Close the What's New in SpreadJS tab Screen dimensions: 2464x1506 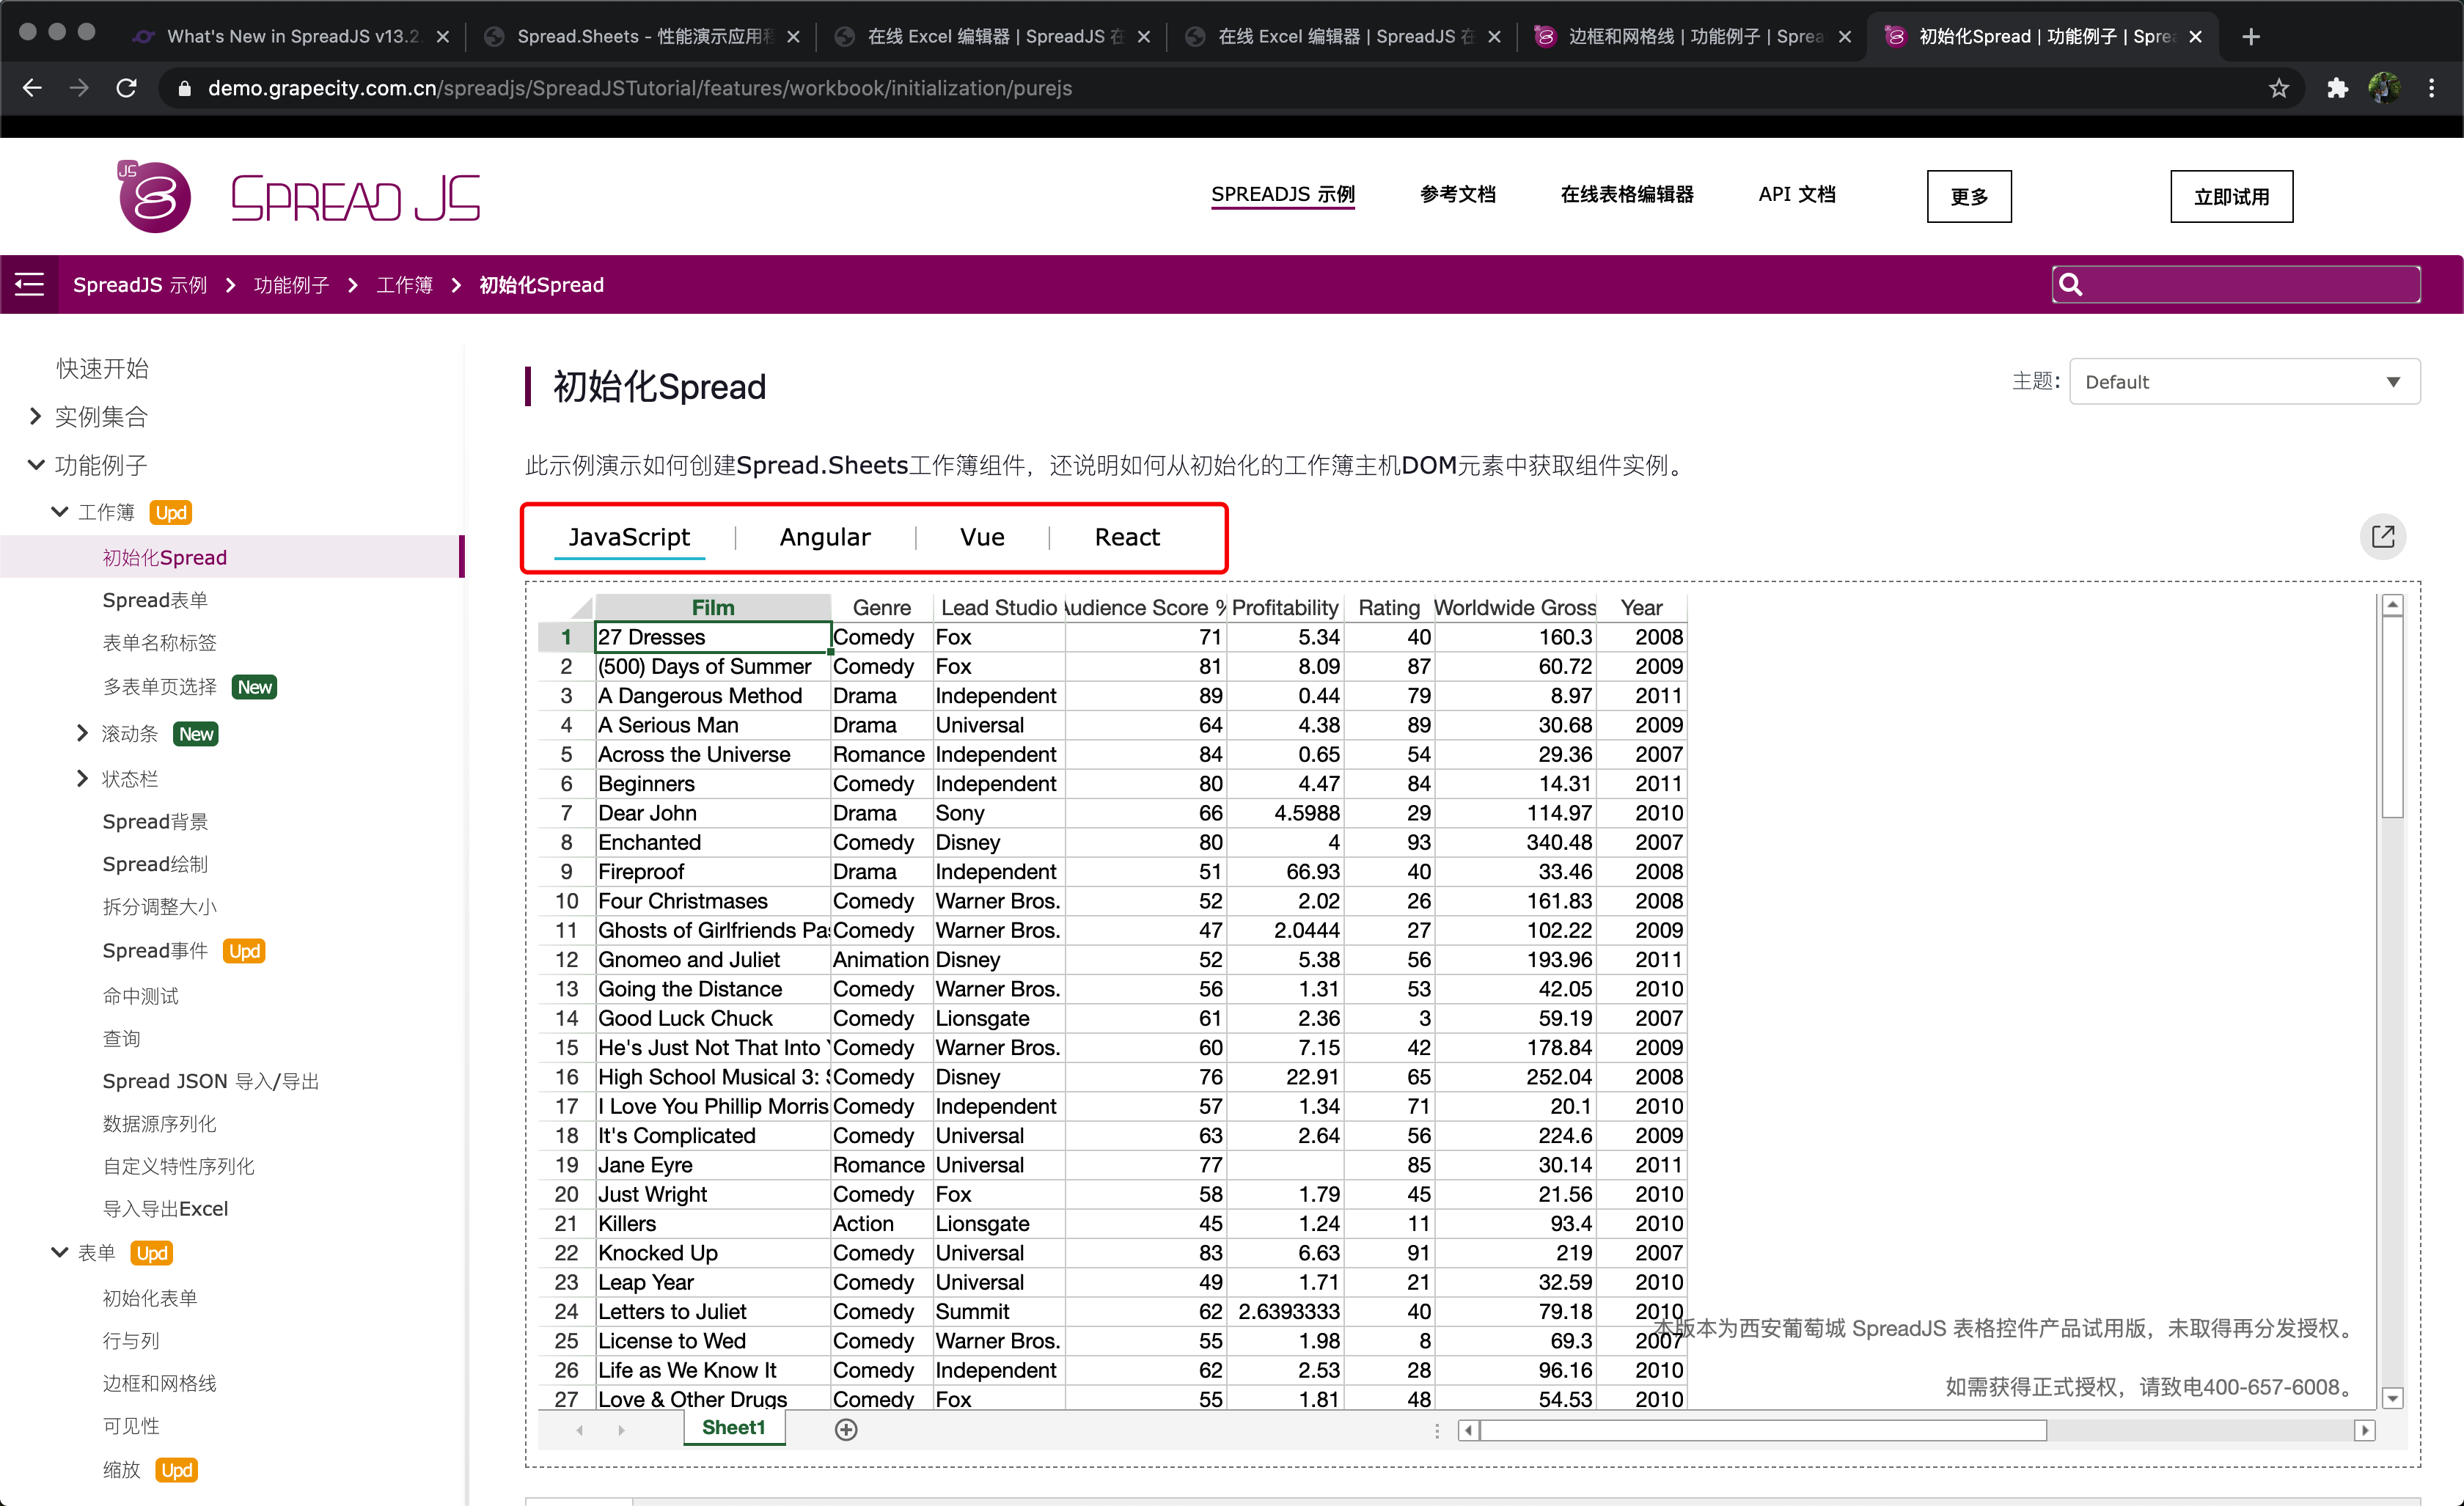443,36
